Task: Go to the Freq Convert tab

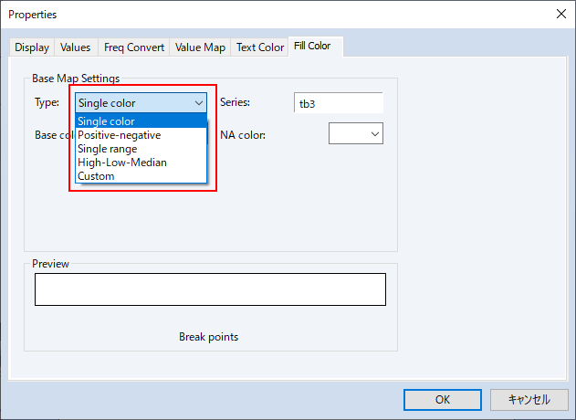Action: coord(134,47)
